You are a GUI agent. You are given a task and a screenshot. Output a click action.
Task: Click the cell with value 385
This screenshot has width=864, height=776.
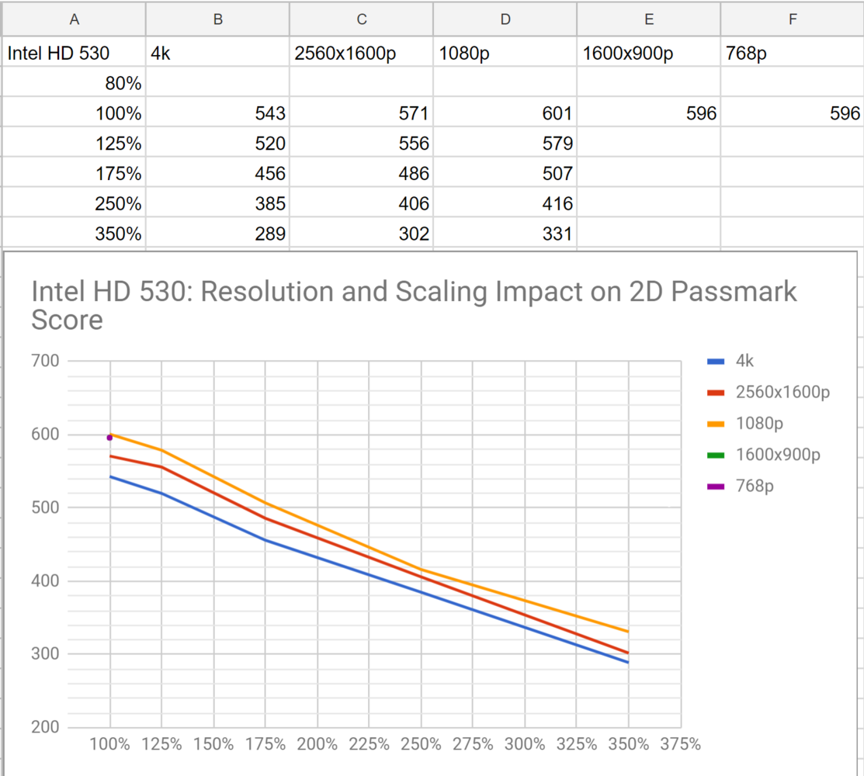(217, 203)
